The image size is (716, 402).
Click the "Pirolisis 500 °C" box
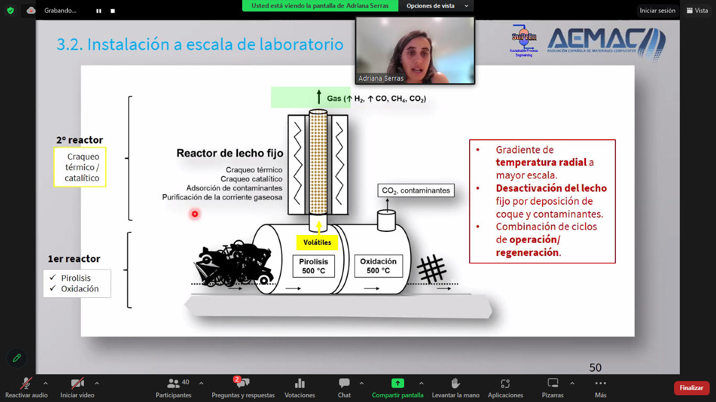tap(313, 266)
